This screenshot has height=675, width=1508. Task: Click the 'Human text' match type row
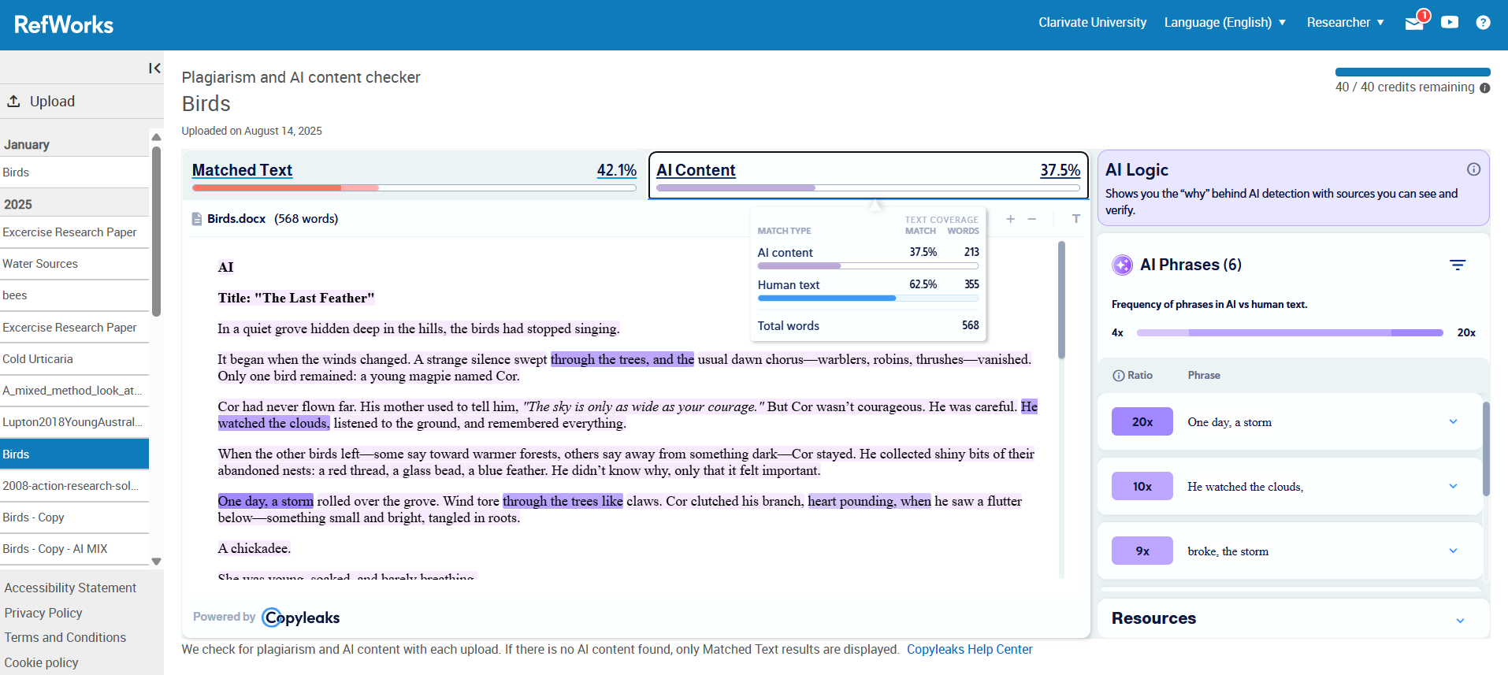point(867,290)
